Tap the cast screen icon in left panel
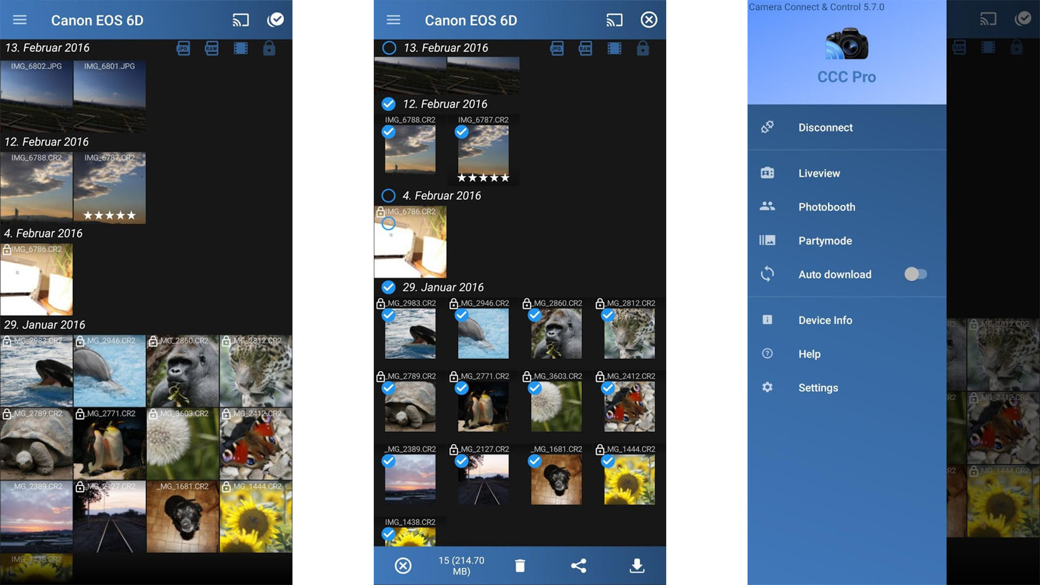Image resolution: width=1040 pixels, height=585 pixels. (240, 21)
